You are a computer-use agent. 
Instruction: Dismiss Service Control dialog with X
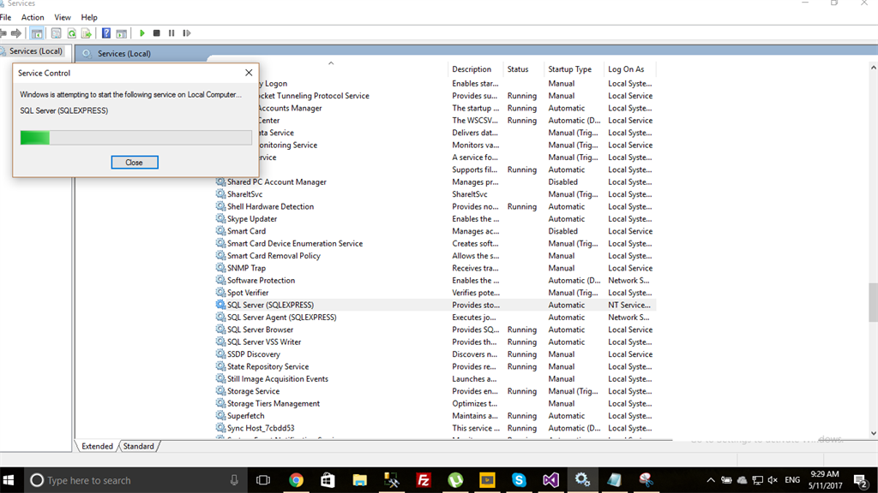pos(249,73)
